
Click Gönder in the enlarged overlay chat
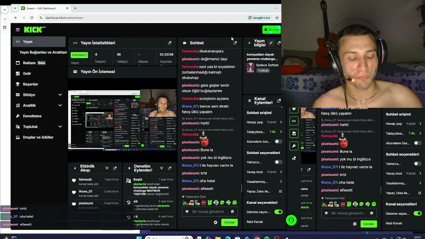coord(369,224)
